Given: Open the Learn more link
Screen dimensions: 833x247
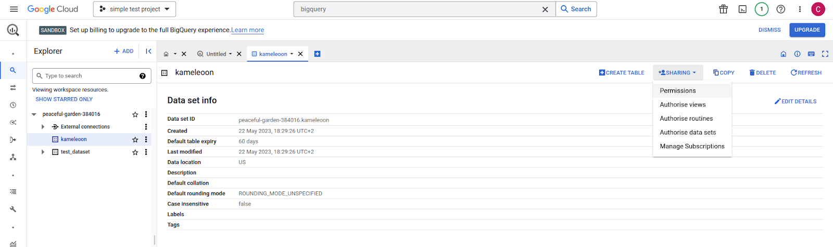Looking at the screenshot, I should pos(247,30).
